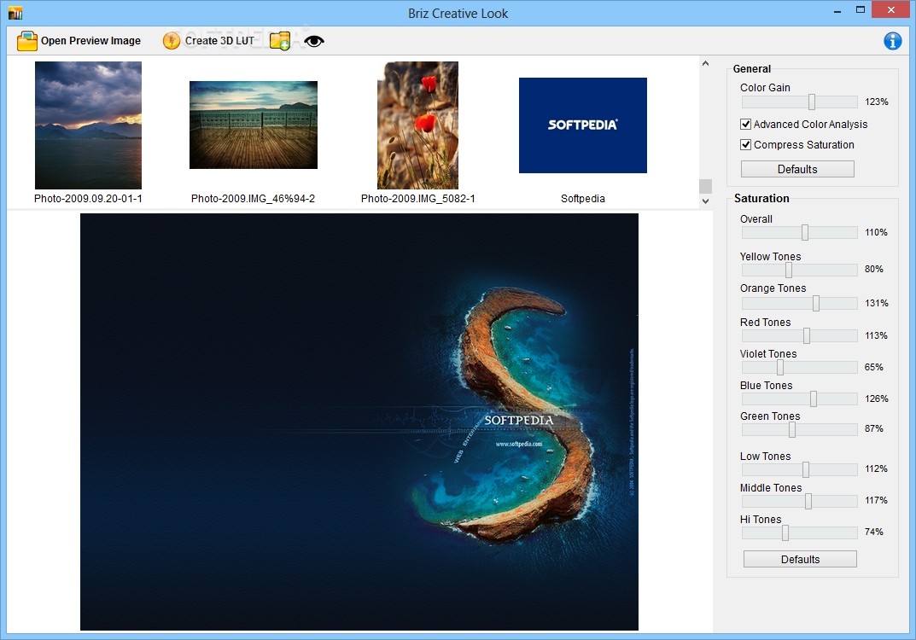Click thumbnail list scroll up arrow
Image resolution: width=916 pixels, height=640 pixels.
coord(706,63)
